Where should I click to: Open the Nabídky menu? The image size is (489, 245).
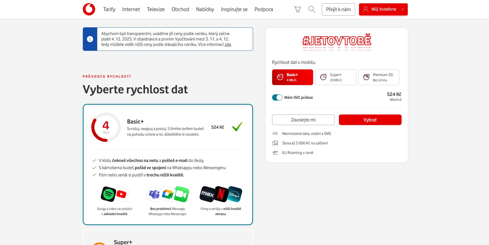click(205, 9)
